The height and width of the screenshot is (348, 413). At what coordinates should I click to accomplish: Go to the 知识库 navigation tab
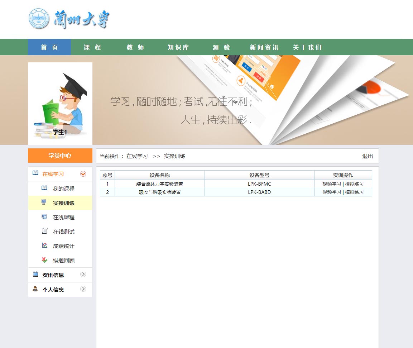[178, 47]
